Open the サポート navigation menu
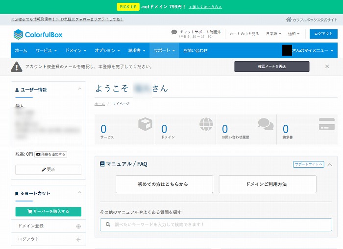Viewport: 343px width, 249px height. click(164, 50)
